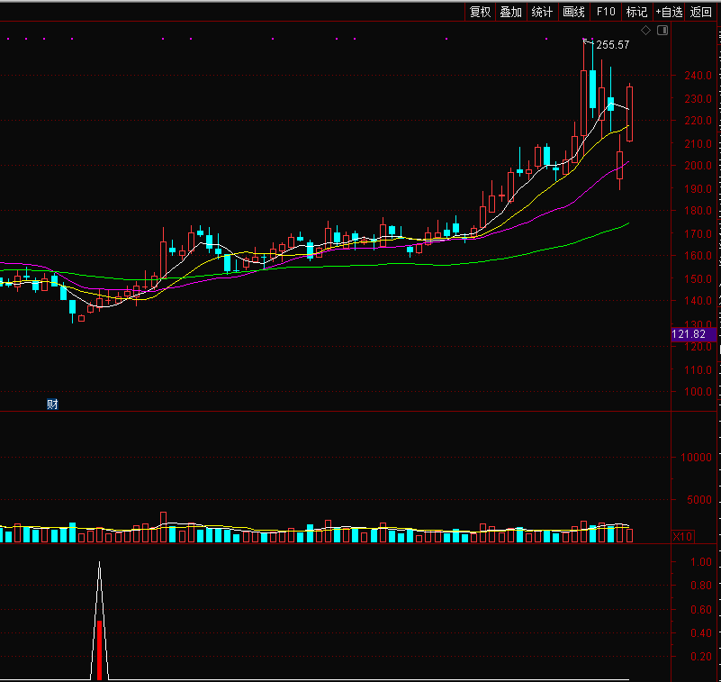This screenshot has width=721, height=682.
Task: Click the 255.57 high price label
Action: (612, 45)
